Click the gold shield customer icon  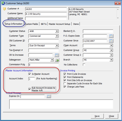4,9
